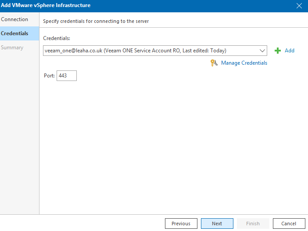Open the veeam_one@leaha.co.uk credentials combo box

(155, 51)
